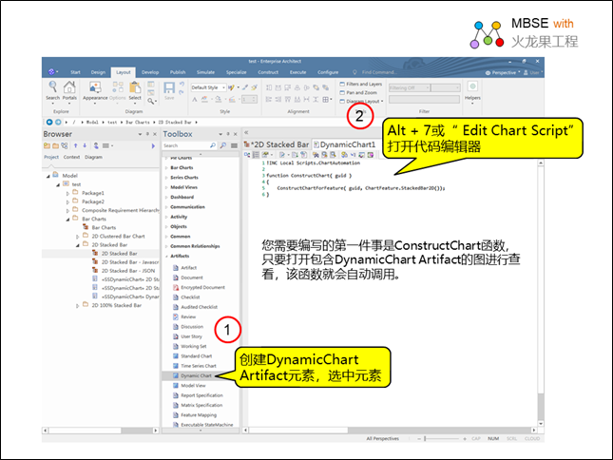Open the Develop ribbon tab
The image size is (613, 460).
coord(150,72)
